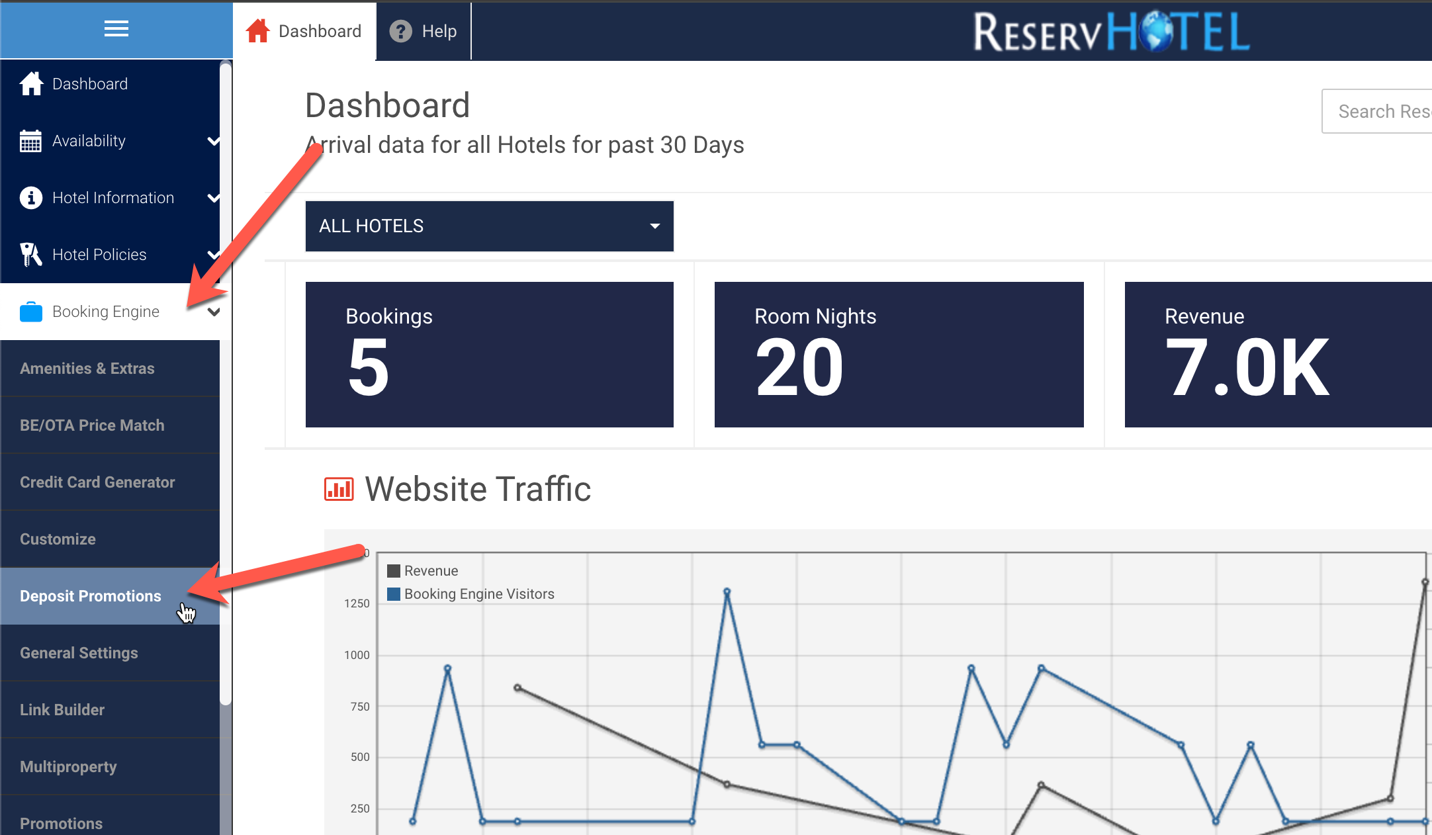Viewport: 1432px width, 835px height.
Task: Click the Availability calendar icon
Action: [30, 141]
